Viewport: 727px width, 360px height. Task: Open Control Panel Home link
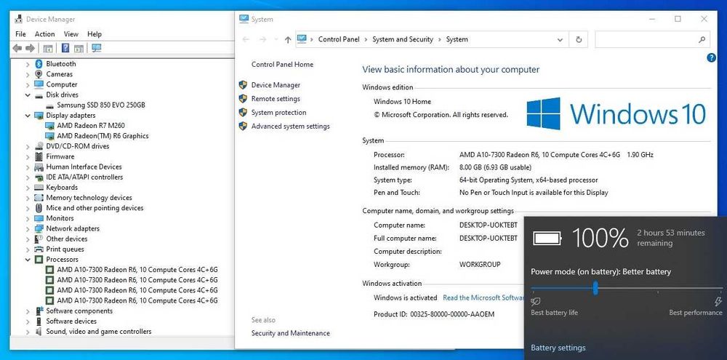click(x=282, y=65)
